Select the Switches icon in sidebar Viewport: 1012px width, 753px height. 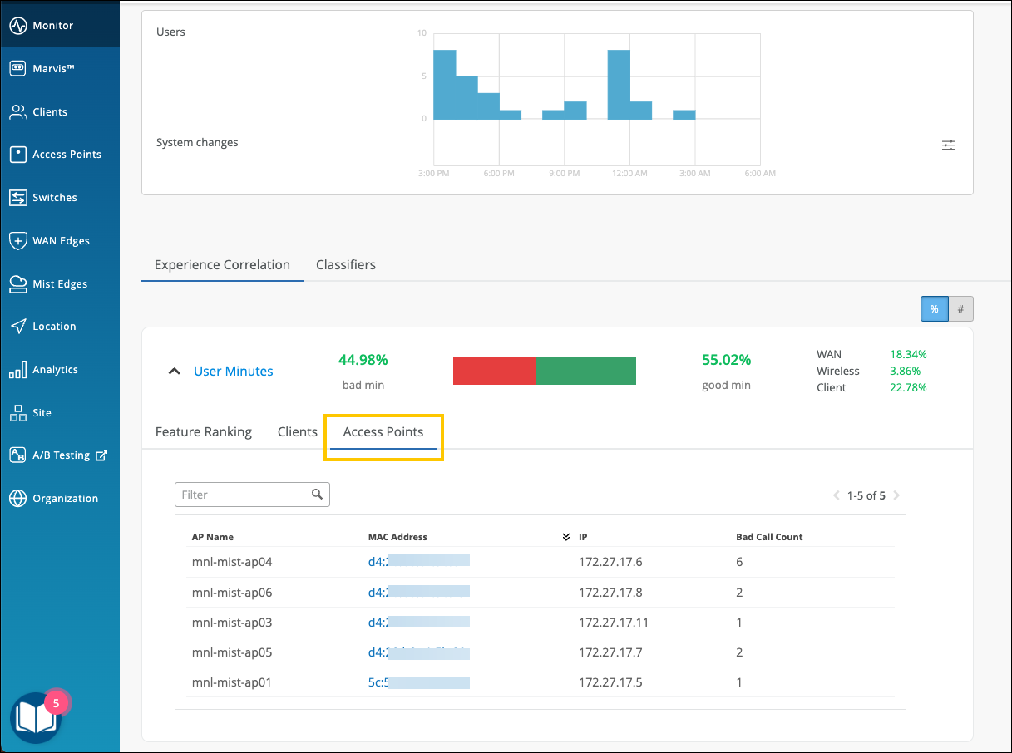(18, 198)
